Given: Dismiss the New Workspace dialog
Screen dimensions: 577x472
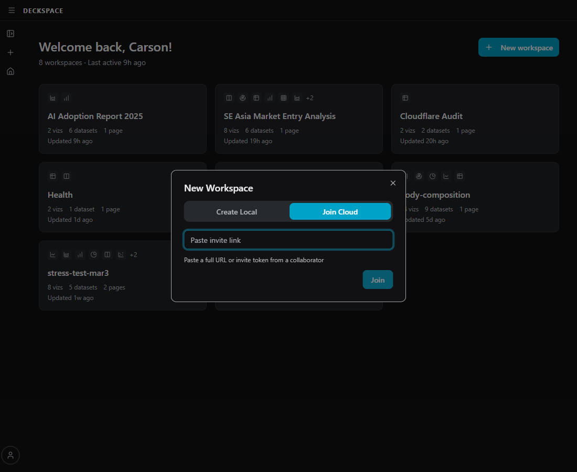Looking at the screenshot, I should pyautogui.click(x=393, y=183).
